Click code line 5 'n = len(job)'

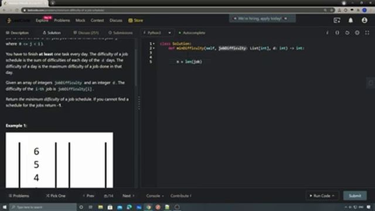[189, 62]
